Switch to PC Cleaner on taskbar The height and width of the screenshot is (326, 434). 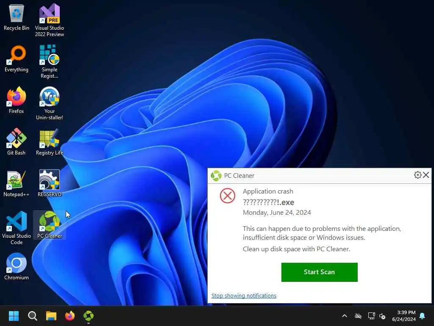coord(89,316)
